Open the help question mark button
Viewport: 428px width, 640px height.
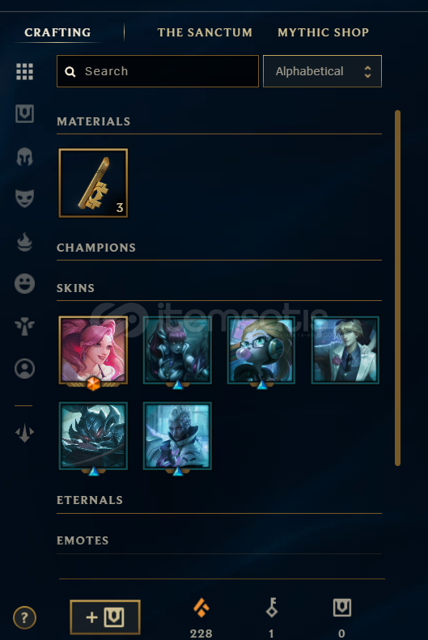[24, 618]
